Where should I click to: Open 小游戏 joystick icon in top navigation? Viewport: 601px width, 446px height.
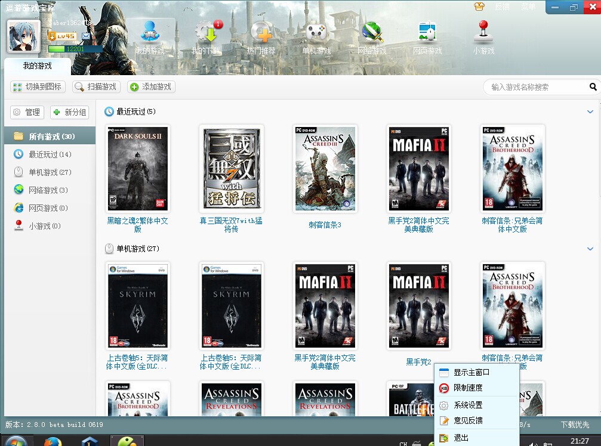483,38
